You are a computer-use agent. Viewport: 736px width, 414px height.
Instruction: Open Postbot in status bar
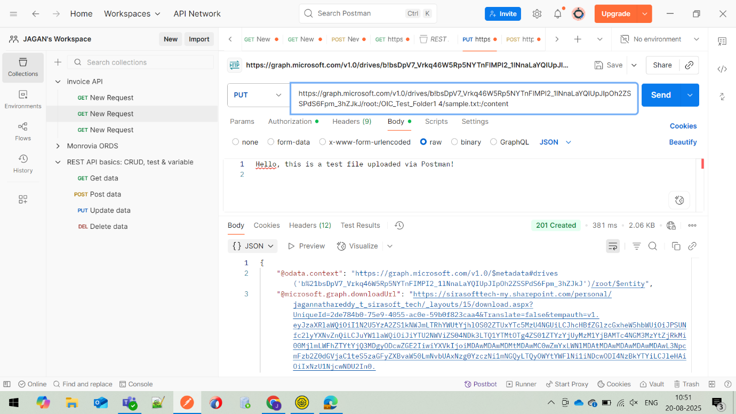pos(481,384)
